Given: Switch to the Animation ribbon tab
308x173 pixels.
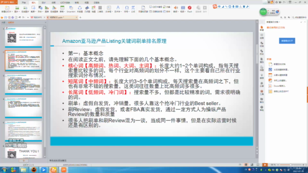Looking at the screenshot, I should pos(53,2).
